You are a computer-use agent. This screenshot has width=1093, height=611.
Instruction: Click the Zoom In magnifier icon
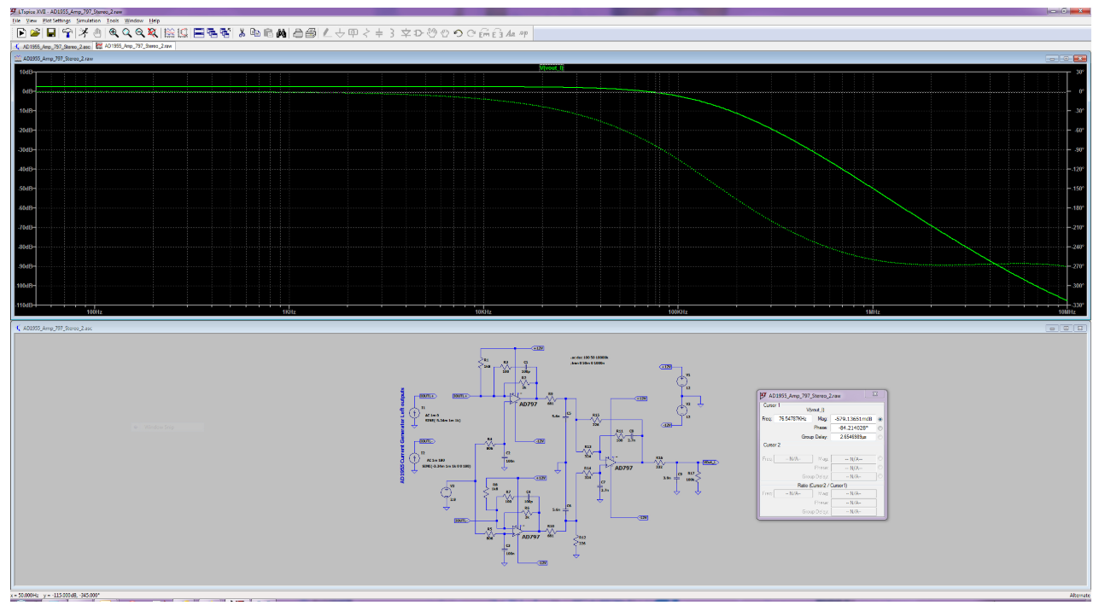click(114, 32)
